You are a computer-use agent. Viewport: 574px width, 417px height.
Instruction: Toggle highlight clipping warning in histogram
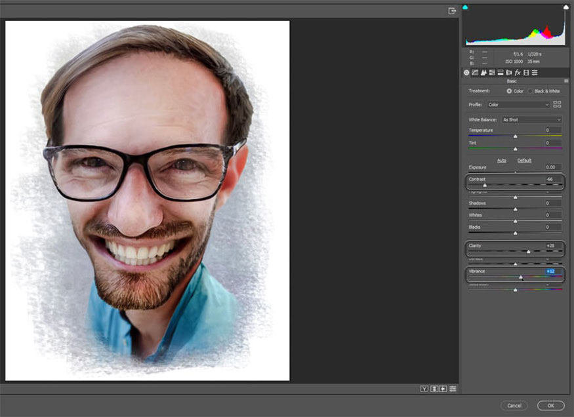click(x=566, y=7)
